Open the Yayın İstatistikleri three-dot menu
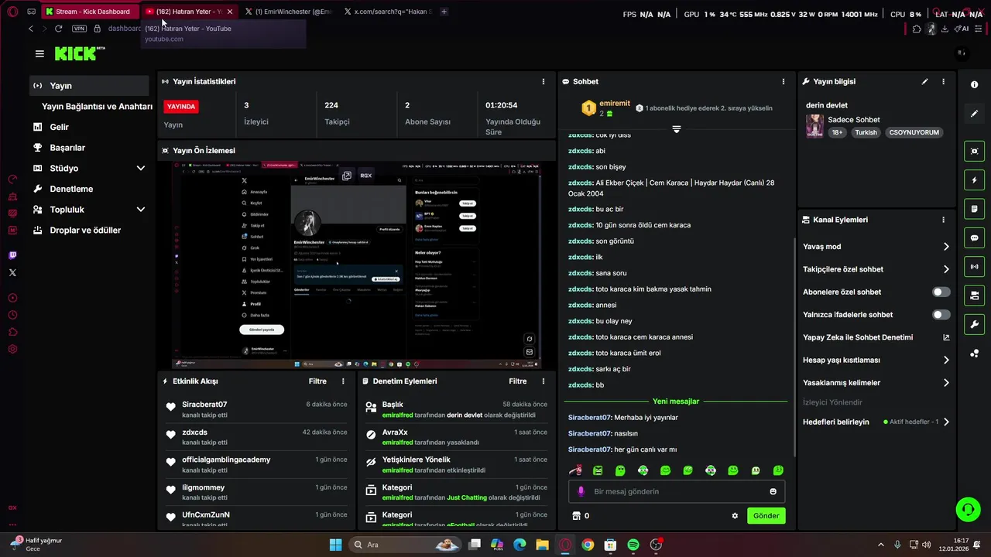This screenshot has height=557, width=991. coord(543,81)
